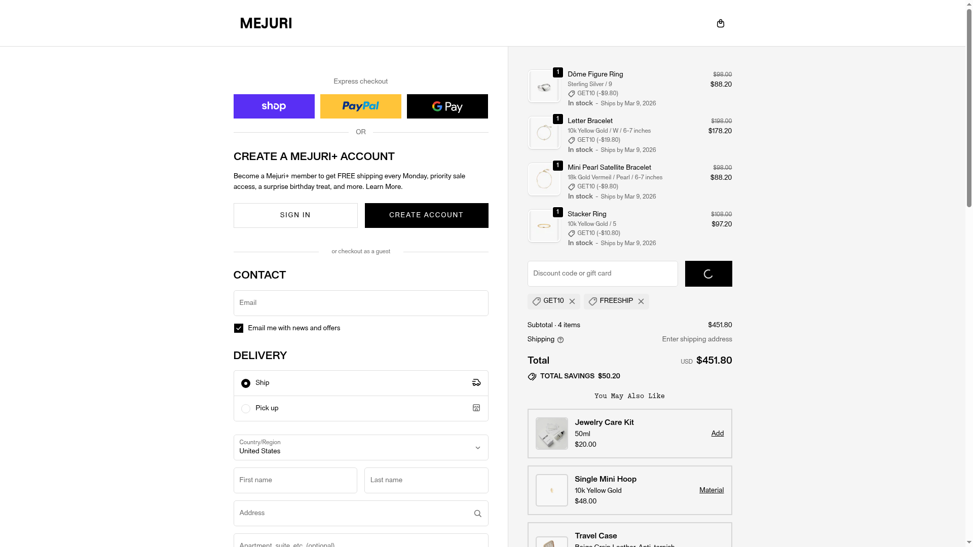This screenshot has height=547, width=973.
Task: Click the Create Account button
Action: point(426,215)
